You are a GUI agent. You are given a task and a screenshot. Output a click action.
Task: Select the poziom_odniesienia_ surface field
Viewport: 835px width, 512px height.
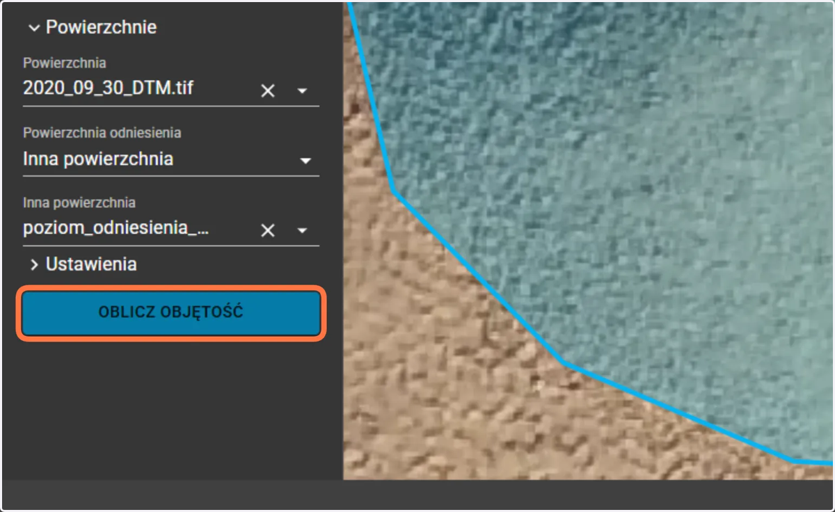(171, 230)
